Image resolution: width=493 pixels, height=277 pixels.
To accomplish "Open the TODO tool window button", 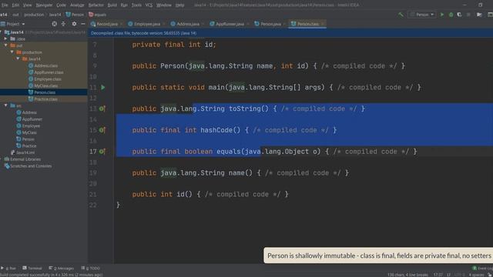I will point(91,269).
